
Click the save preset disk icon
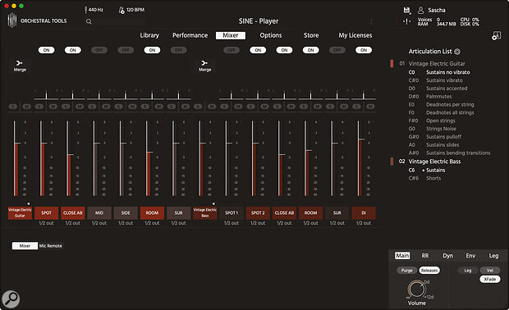pyautogui.click(x=406, y=11)
